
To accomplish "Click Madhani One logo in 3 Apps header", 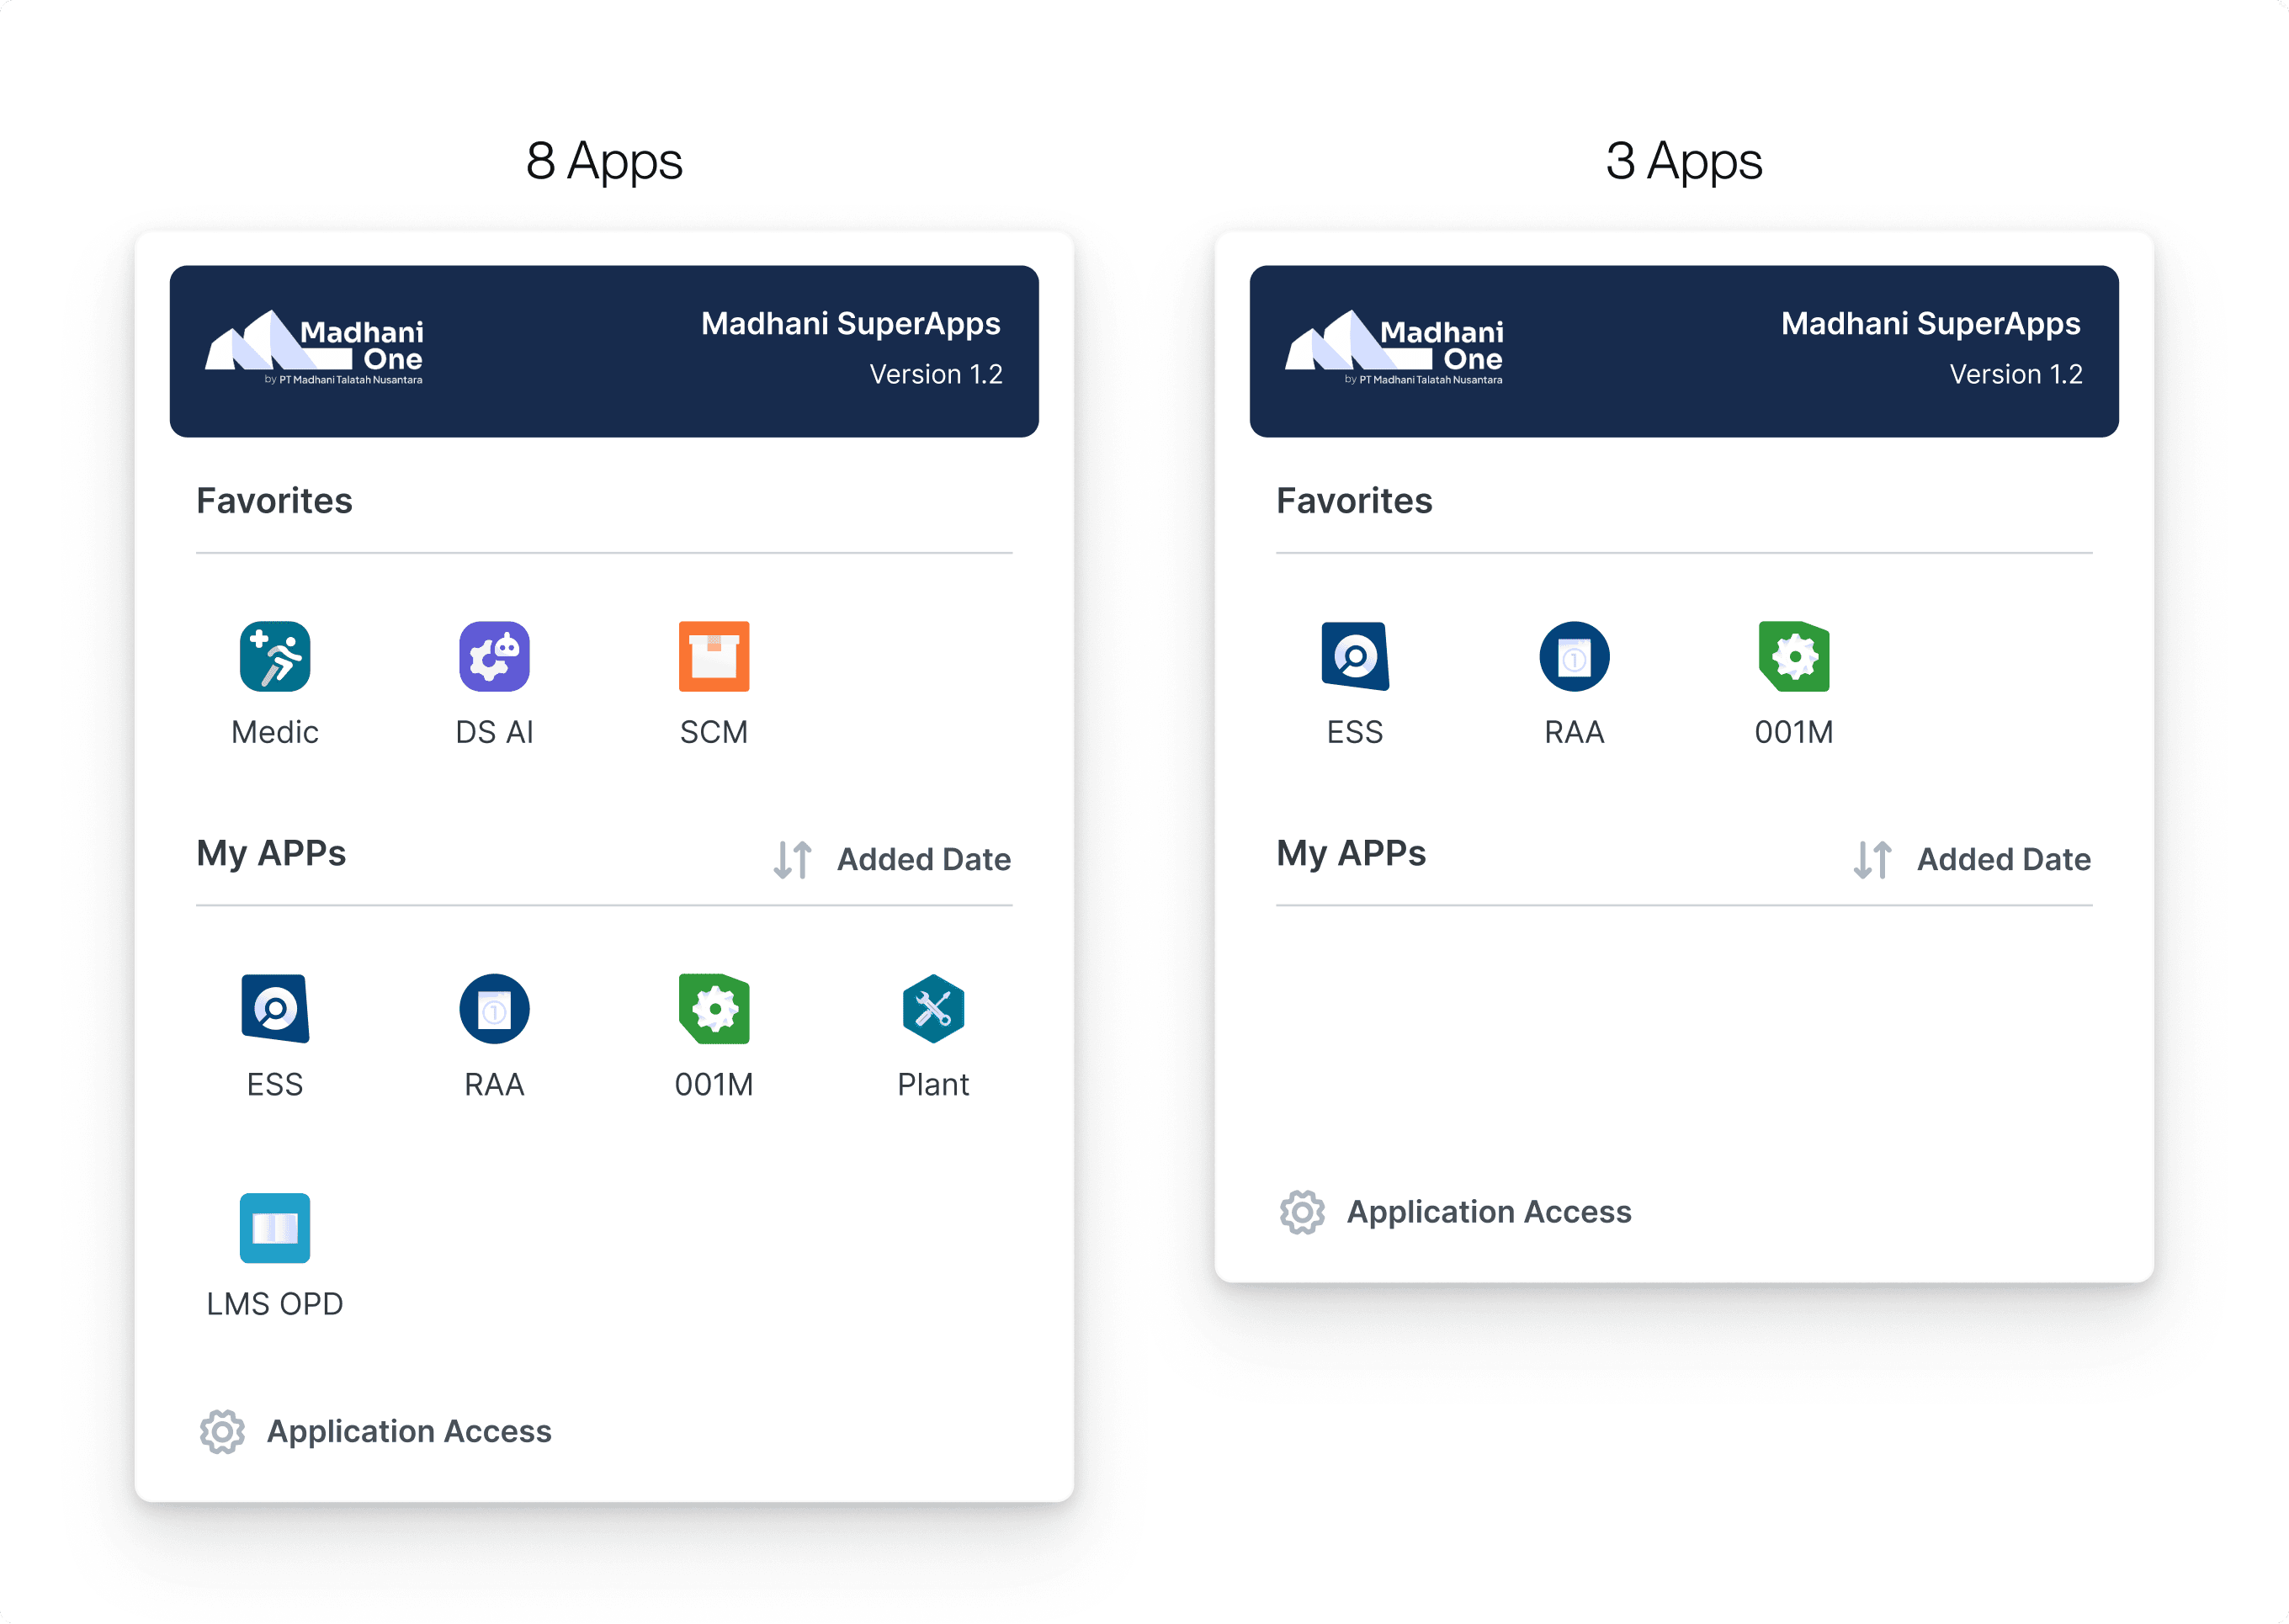I will pyautogui.click(x=1394, y=347).
